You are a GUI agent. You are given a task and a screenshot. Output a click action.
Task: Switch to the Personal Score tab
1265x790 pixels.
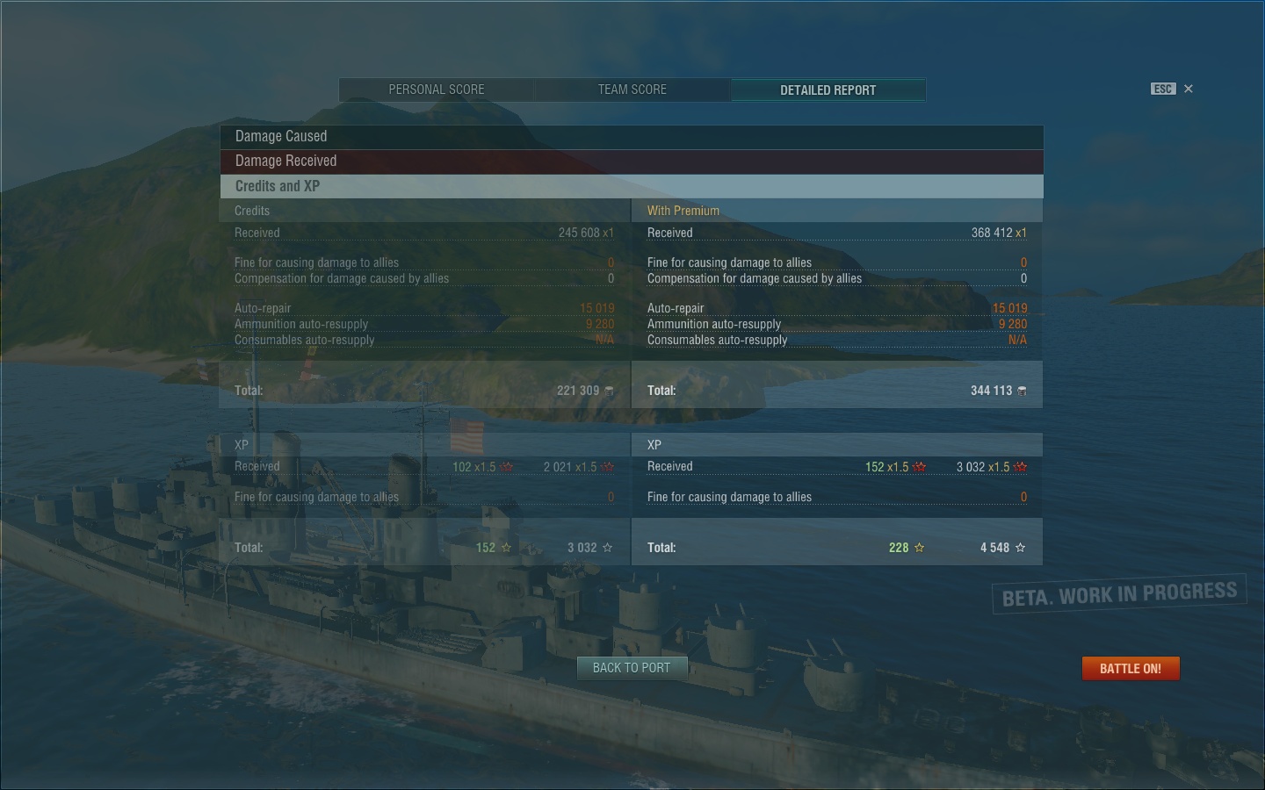pos(437,90)
